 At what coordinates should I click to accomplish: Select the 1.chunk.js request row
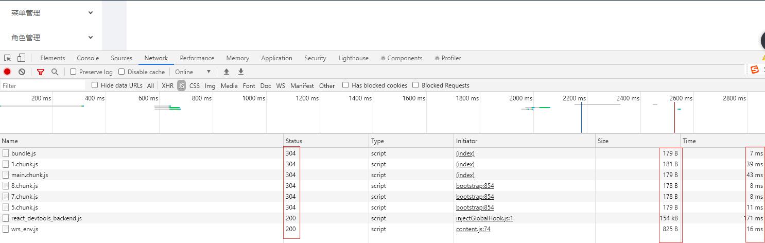click(x=382, y=164)
